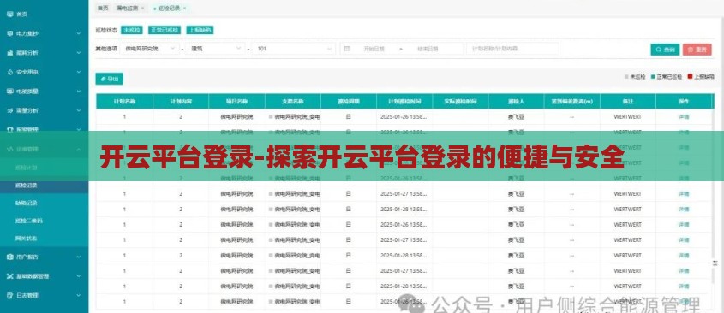Click the 支路名称 column header
This screenshot has height=313, width=724.
pyautogui.click(x=293, y=102)
